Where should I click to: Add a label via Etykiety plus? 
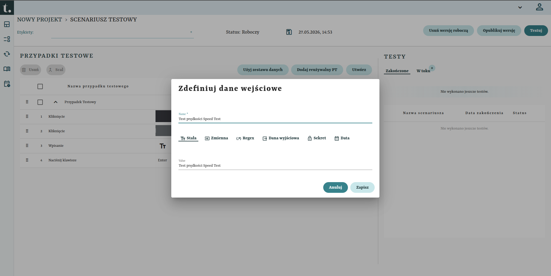point(191,32)
